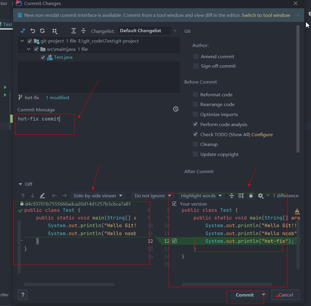
Task: Collapse the git-project tree node
Action: tap(22, 41)
